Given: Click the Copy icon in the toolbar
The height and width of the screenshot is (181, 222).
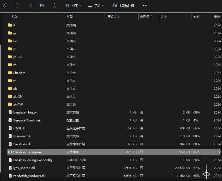Looking at the screenshot, I should [5, 6].
